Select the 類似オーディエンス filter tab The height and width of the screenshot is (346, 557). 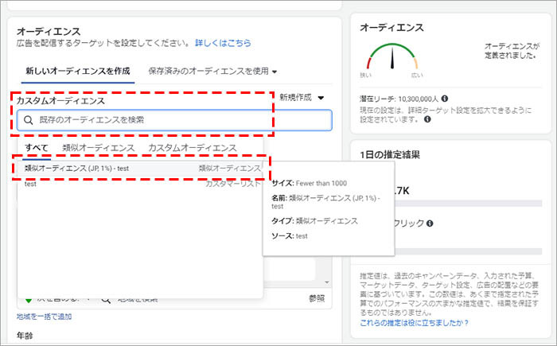99,148
